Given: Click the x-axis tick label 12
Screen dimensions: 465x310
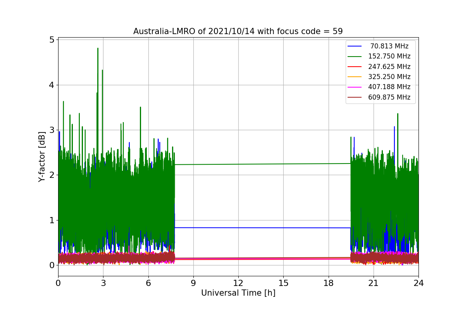Looking at the screenshot, I should pos(238,283).
